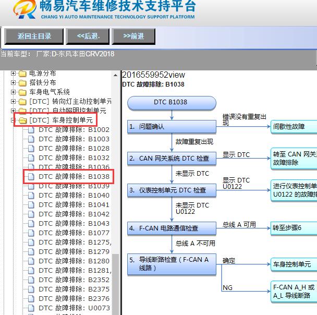Click the tree panel scrollbar thumb
Viewport: 317px width, 315px height.
(115, 284)
